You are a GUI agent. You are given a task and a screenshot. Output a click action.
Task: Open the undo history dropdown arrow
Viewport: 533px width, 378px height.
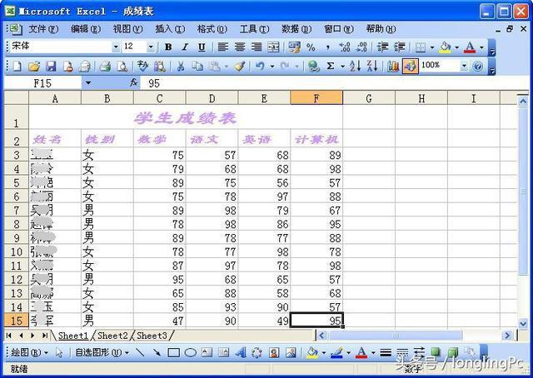[x=271, y=67]
